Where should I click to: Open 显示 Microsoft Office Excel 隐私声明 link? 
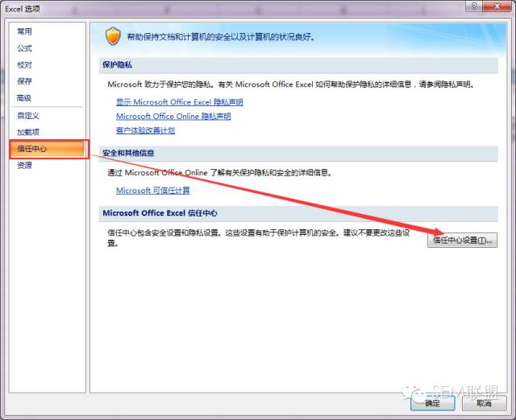tap(179, 102)
